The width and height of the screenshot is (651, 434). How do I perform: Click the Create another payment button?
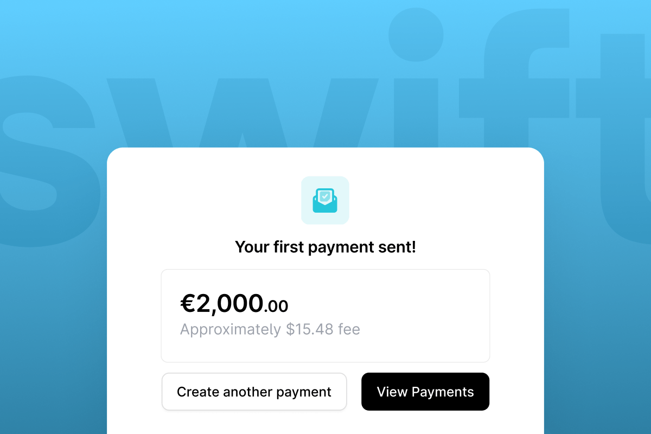coord(254,392)
